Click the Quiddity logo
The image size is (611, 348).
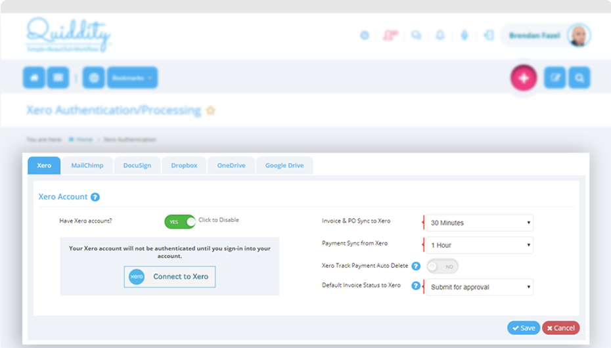pyautogui.click(x=68, y=35)
